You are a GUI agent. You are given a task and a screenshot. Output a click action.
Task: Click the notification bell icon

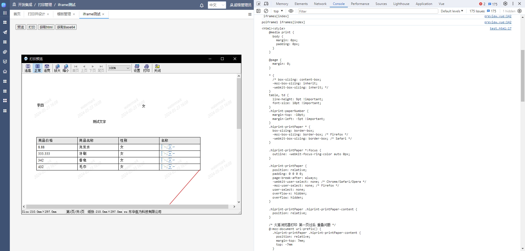click(x=202, y=5)
